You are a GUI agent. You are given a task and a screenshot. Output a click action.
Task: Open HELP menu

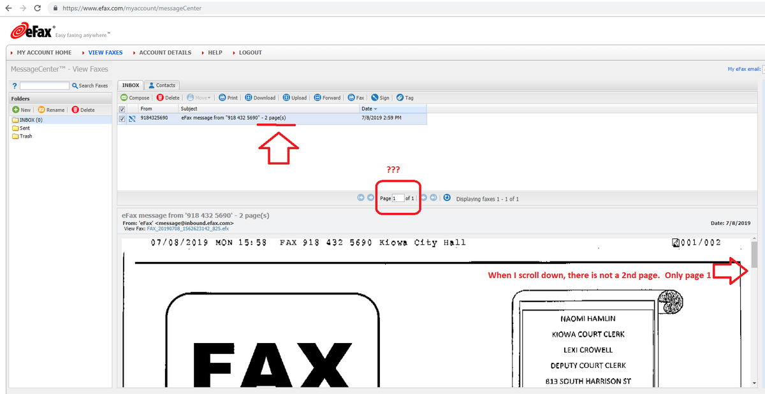(x=215, y=52)
